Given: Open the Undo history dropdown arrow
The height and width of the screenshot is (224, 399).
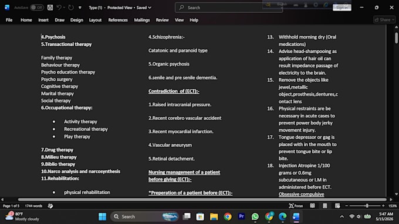Looking at the screenshot, I should click(x=64, y=8).
